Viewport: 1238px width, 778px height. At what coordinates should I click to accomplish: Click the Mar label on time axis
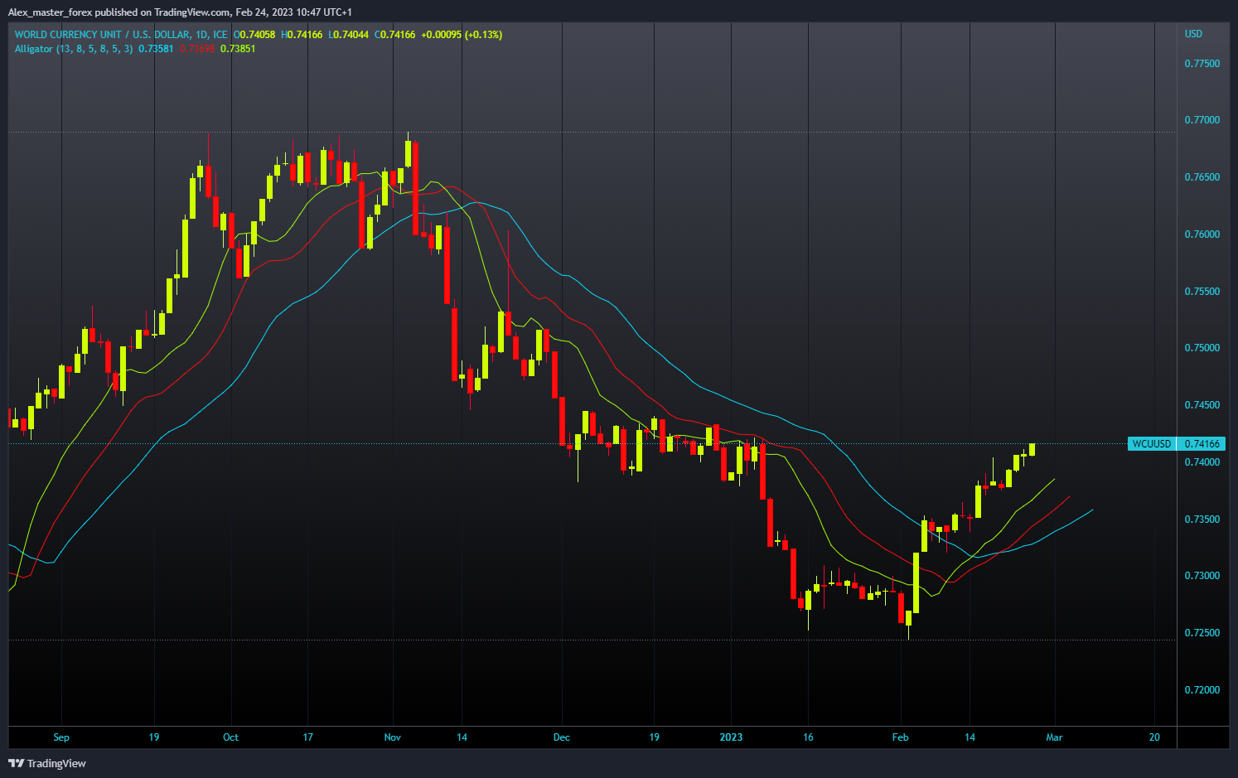click(1054, 737)
